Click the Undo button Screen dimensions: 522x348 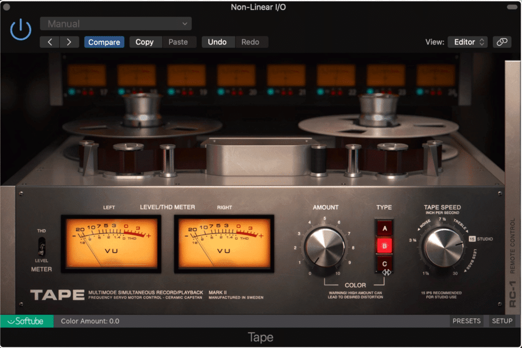point(217,42)
